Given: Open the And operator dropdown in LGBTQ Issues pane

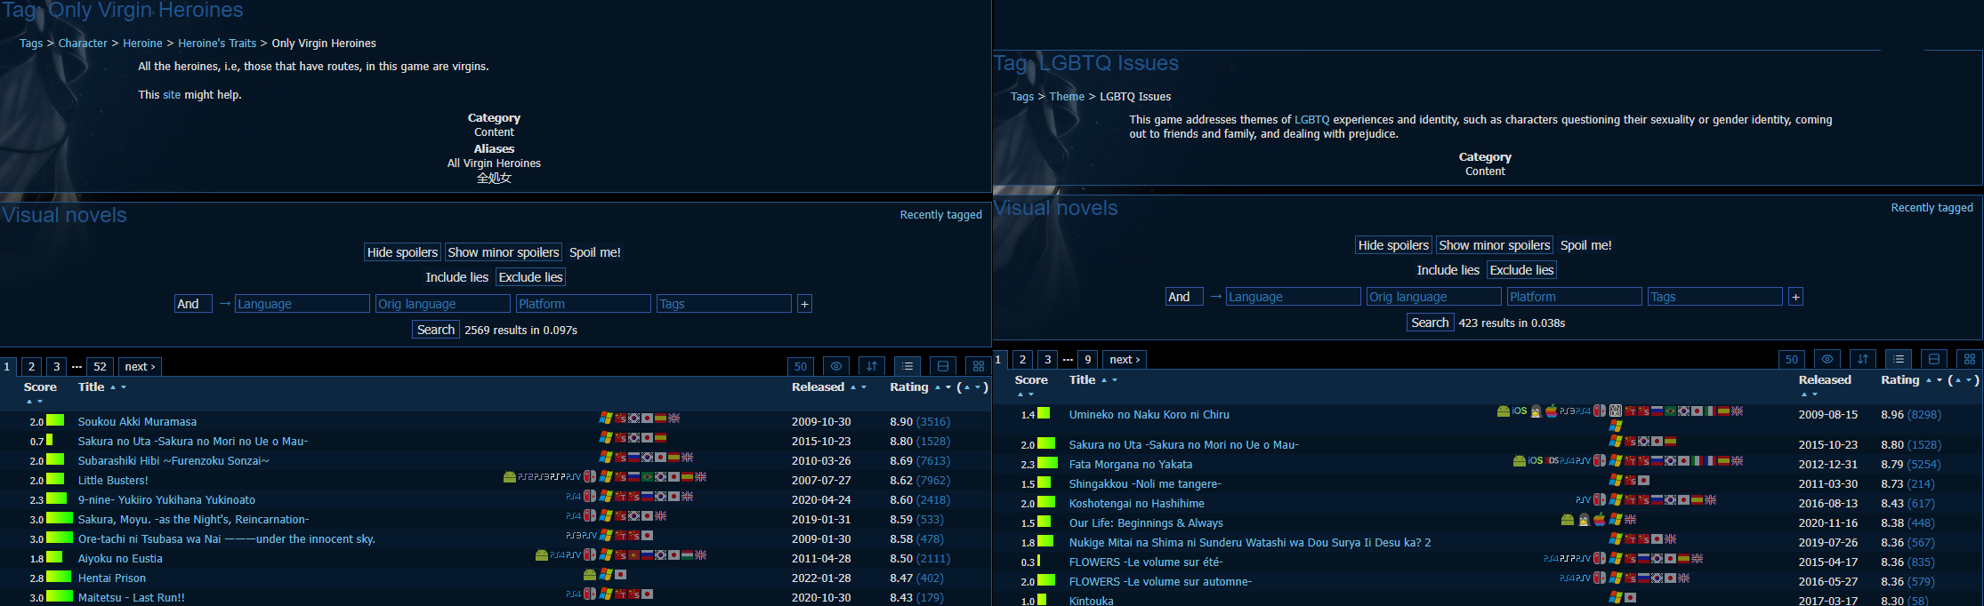Looking at the screenshot, I should [1184, 297].
